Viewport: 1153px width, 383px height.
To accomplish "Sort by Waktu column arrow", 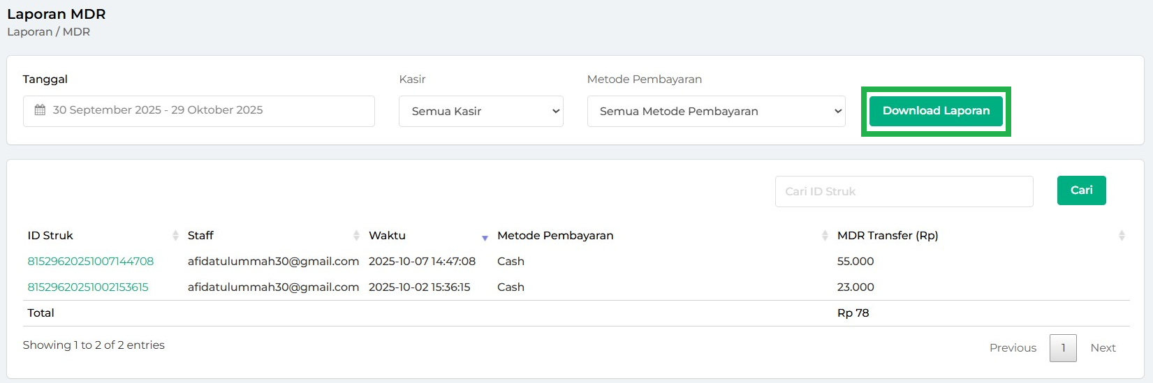I will coord(485,238).
